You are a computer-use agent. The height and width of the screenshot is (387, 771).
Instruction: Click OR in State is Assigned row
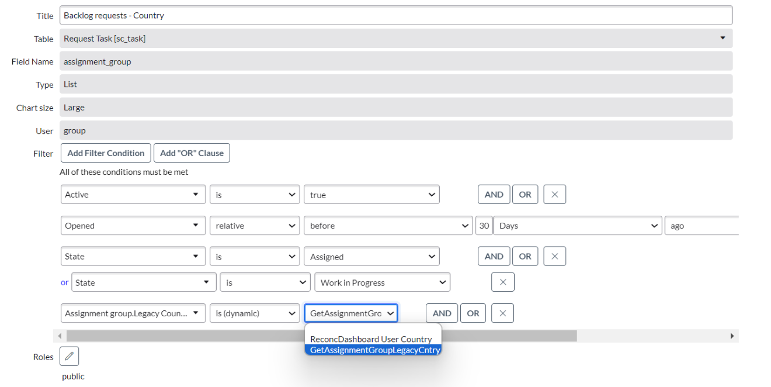pos(525,256)
